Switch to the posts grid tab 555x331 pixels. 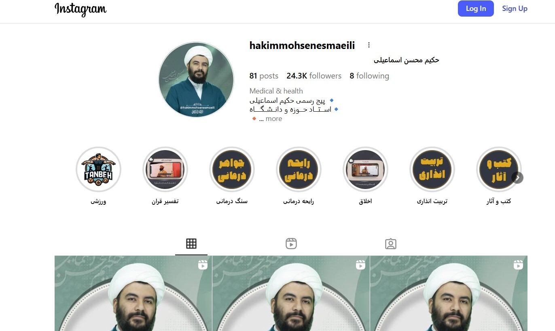click(x=191, y=243)
